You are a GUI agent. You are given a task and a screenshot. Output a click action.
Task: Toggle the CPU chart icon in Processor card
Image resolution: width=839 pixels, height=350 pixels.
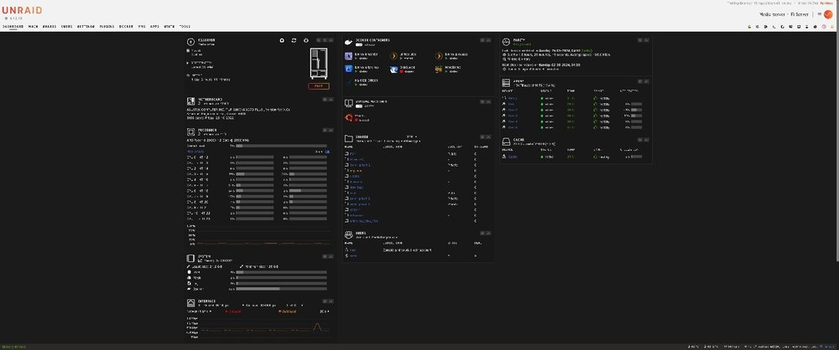pos(328,152)
